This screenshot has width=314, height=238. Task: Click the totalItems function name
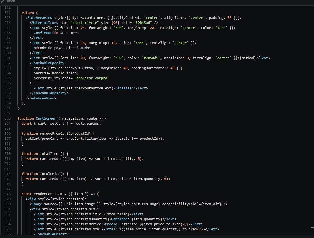point(50,154)
